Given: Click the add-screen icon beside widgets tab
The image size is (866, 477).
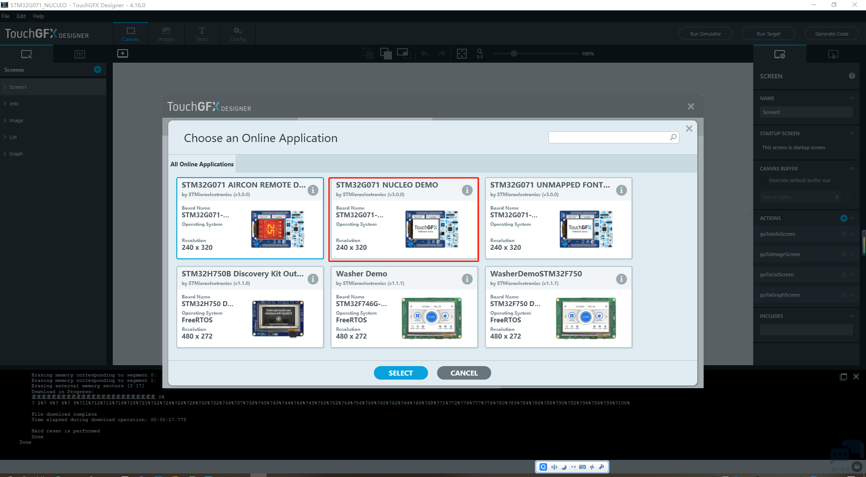Looking at the screenshot, I should pos(123,53).
